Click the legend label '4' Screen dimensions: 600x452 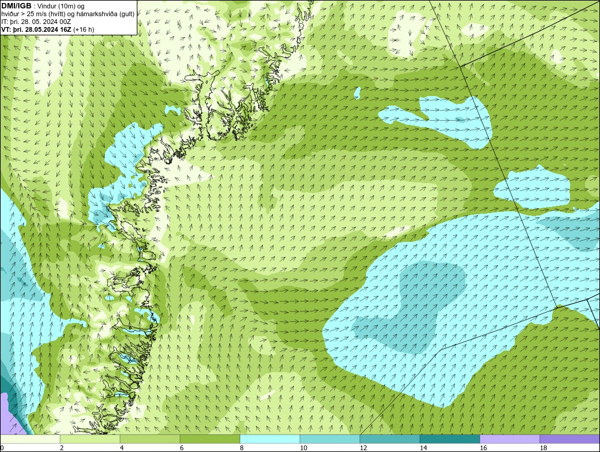122,448
